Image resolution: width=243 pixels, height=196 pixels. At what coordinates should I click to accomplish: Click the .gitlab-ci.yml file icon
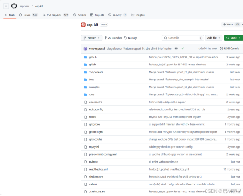[x=86, y=132]
